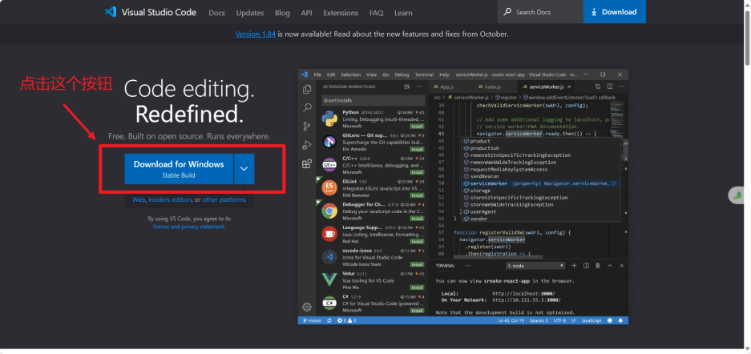Click the notifications bell in the status bar

point(620,320)
